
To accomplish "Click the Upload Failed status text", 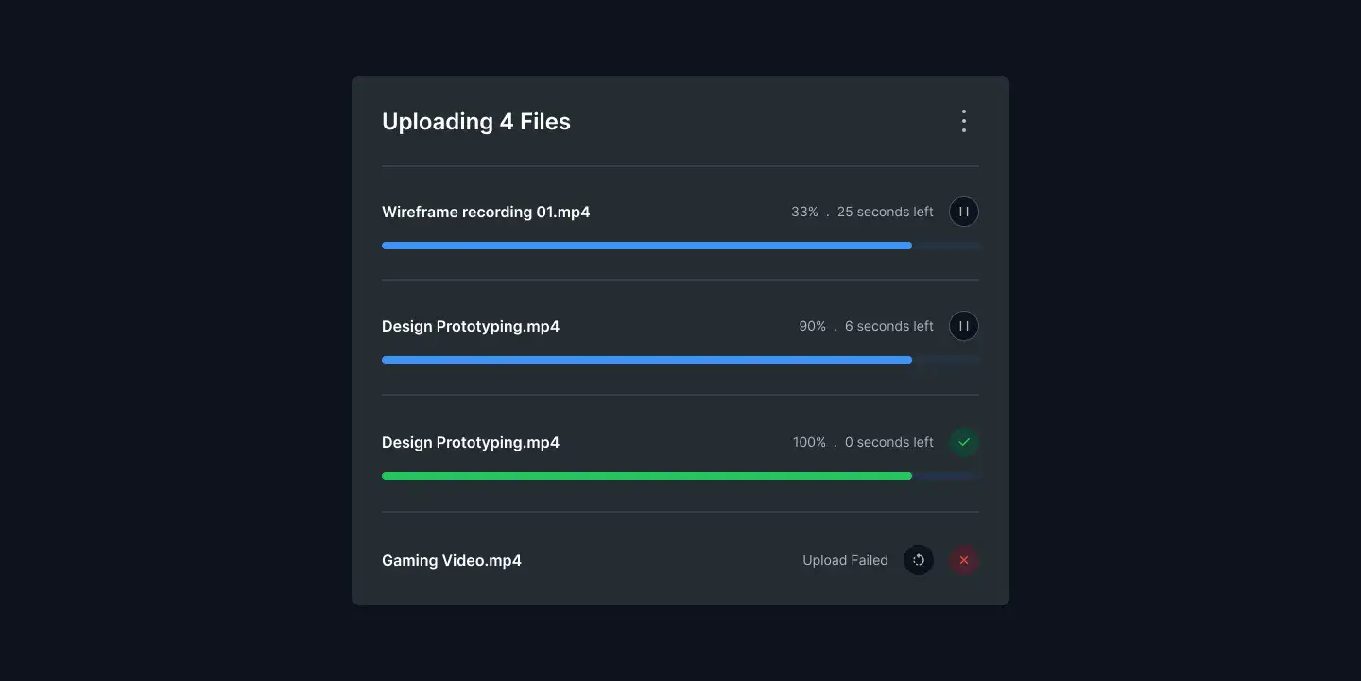I will click(845, 560).
